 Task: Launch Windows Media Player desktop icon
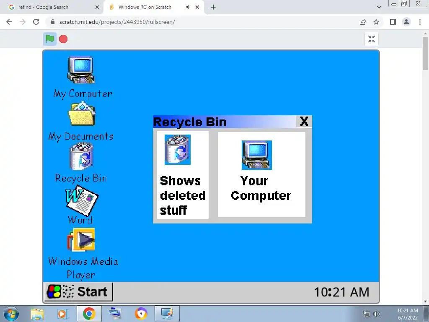pyautogui.click(x=81, y=240)
